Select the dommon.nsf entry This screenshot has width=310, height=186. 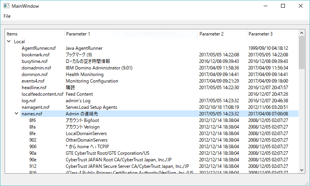pyautogui.click(x=35, y=74)
